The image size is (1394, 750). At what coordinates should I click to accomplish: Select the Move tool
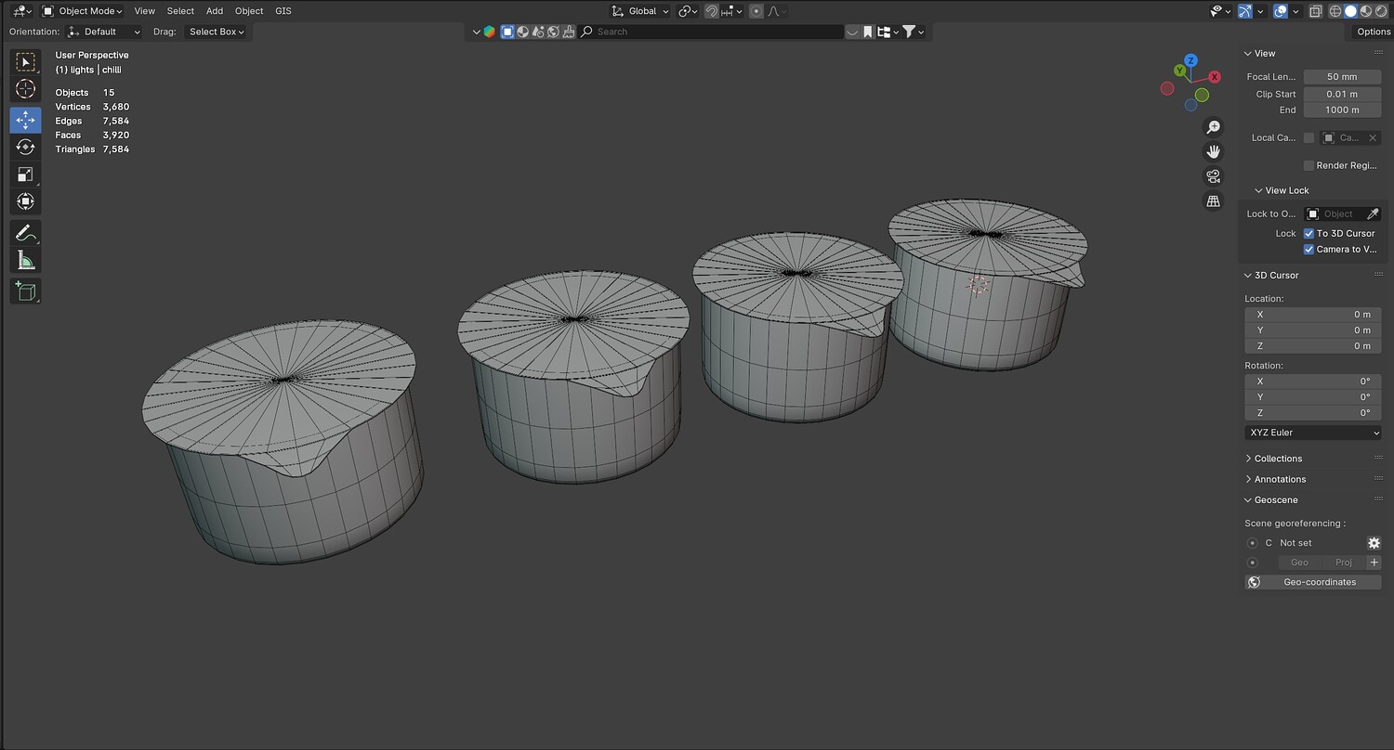click(26, 120)
